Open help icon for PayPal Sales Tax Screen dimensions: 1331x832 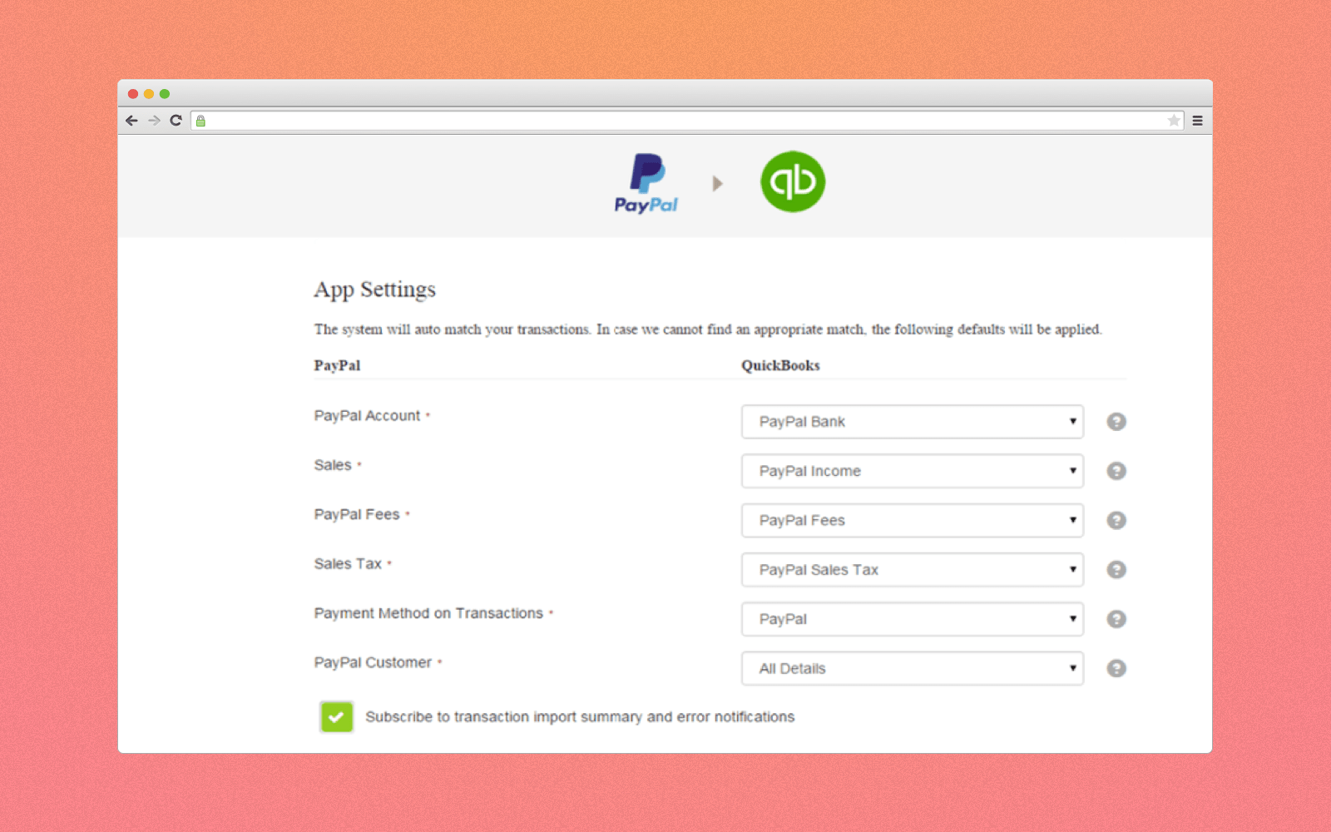point(1116,570)
